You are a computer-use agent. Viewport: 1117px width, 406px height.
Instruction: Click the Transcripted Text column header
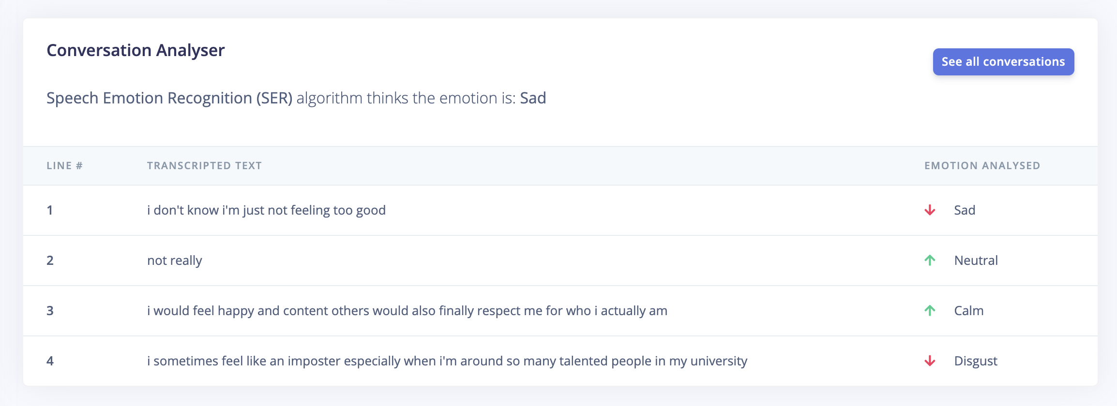pyautogui.click(x=204, y=166)
